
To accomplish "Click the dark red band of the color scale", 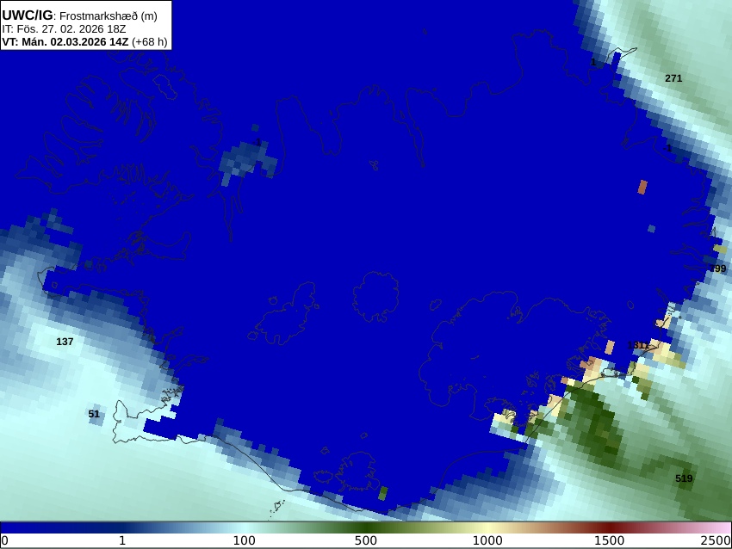I will coord(609,527).
